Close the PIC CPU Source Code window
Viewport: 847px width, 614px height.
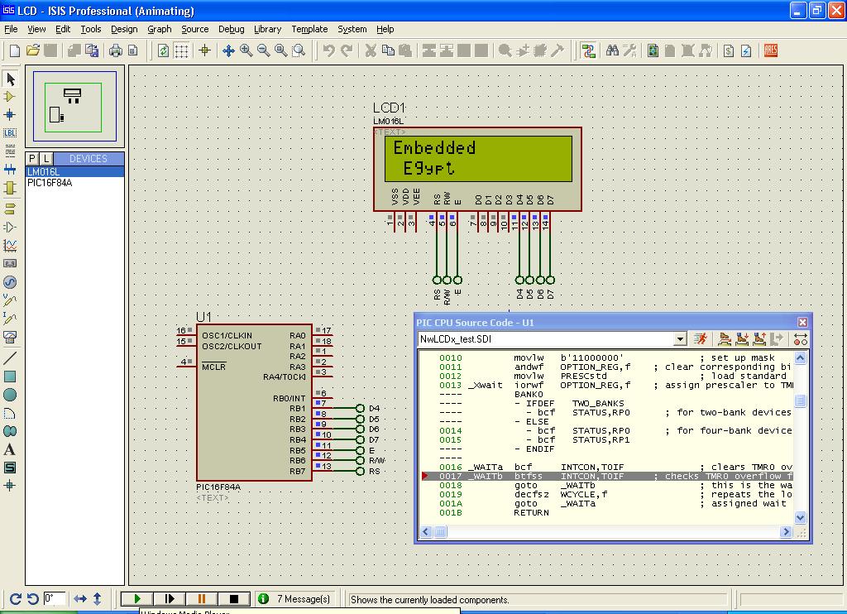click(x=802, y=322)
